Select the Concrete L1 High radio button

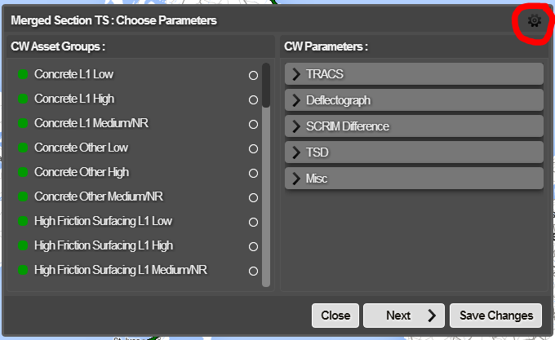click(253, 100)
